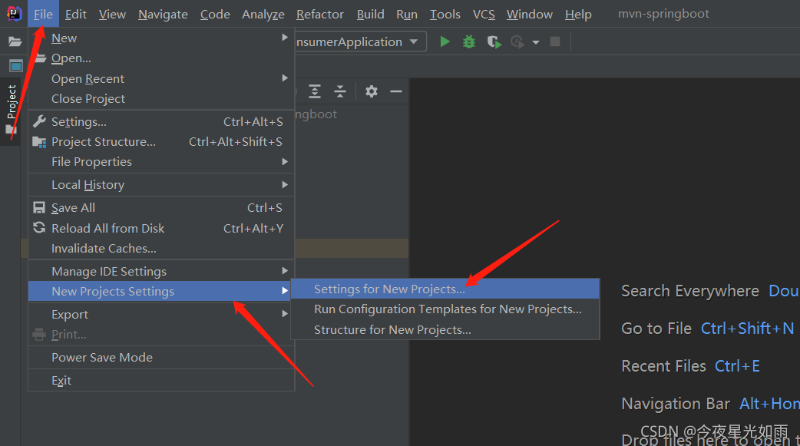800x446 pixels.
Task: Choose Project Structure... menu entry
Action: 161,142
